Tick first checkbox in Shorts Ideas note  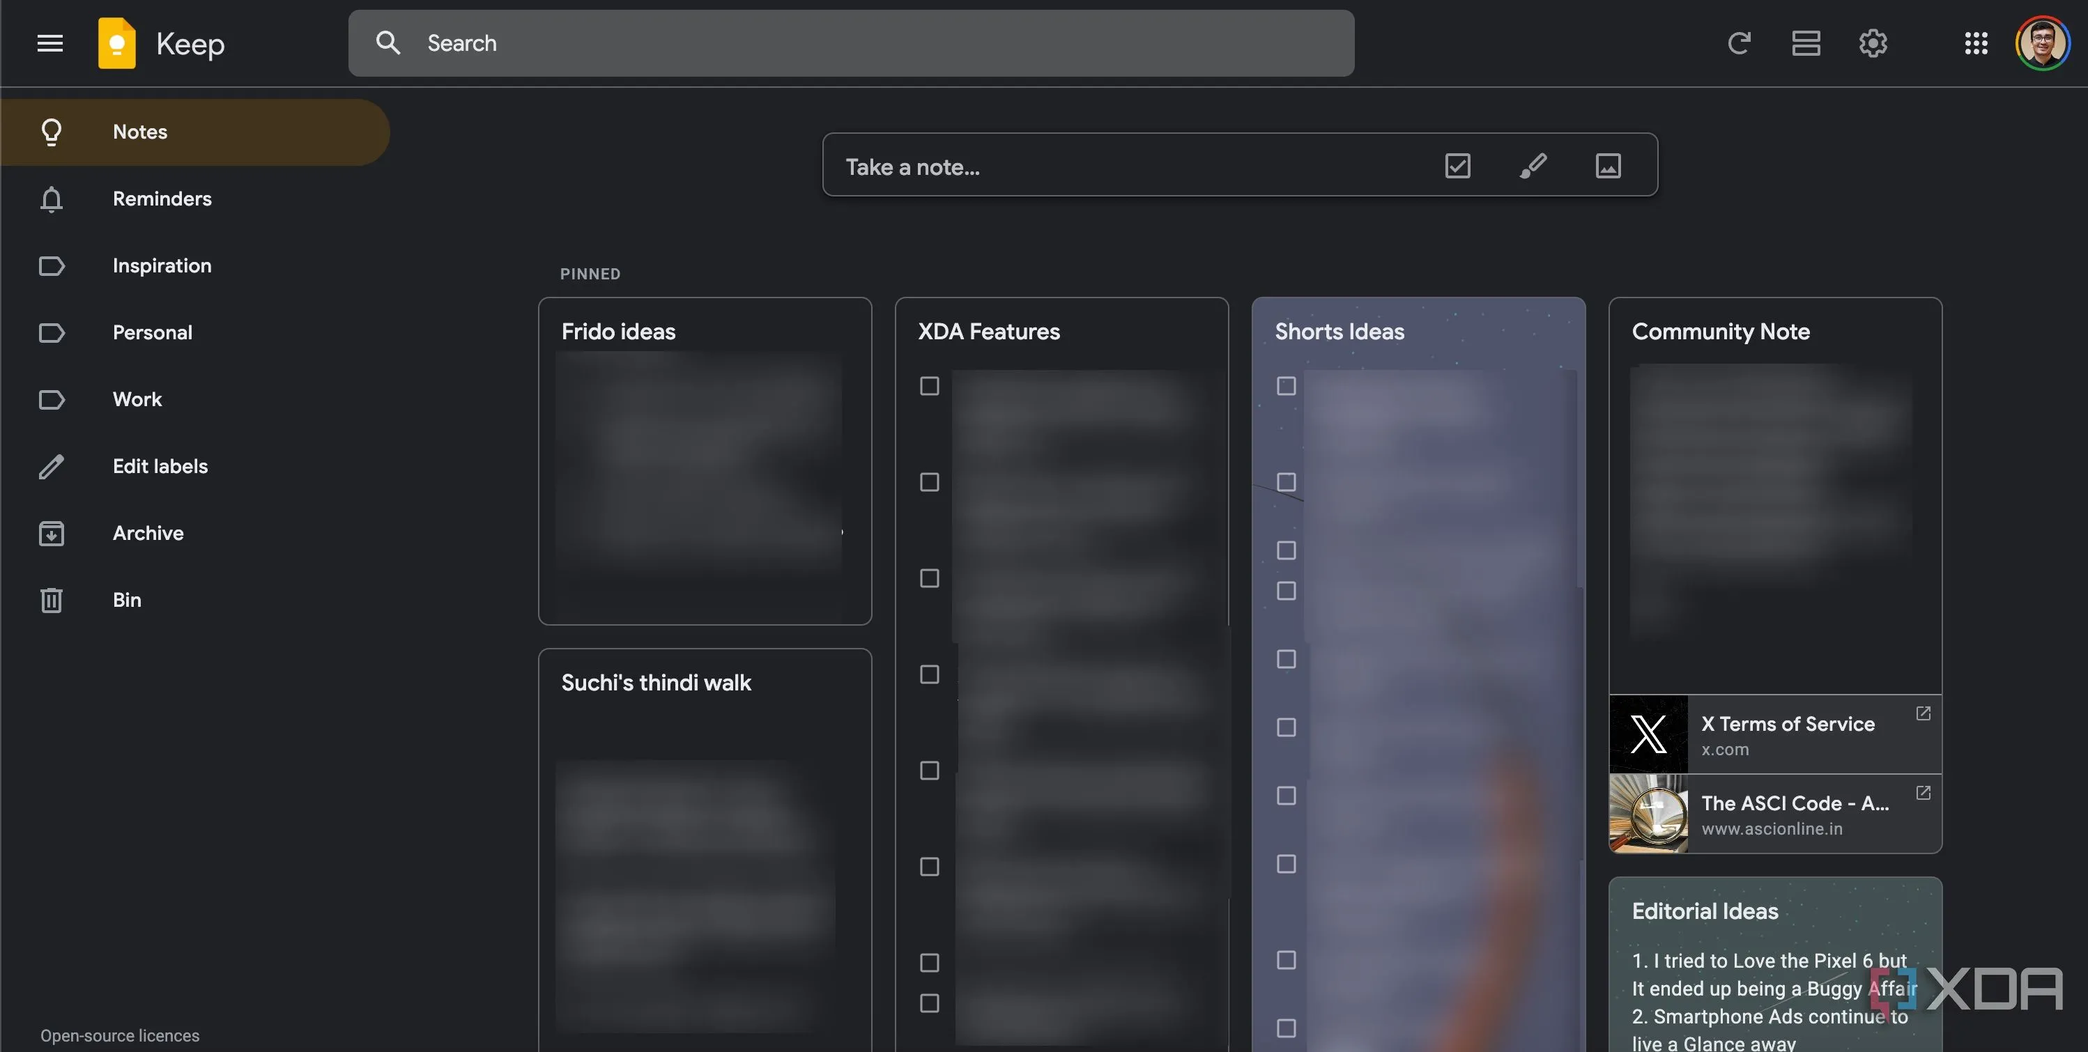point(1286,386)
